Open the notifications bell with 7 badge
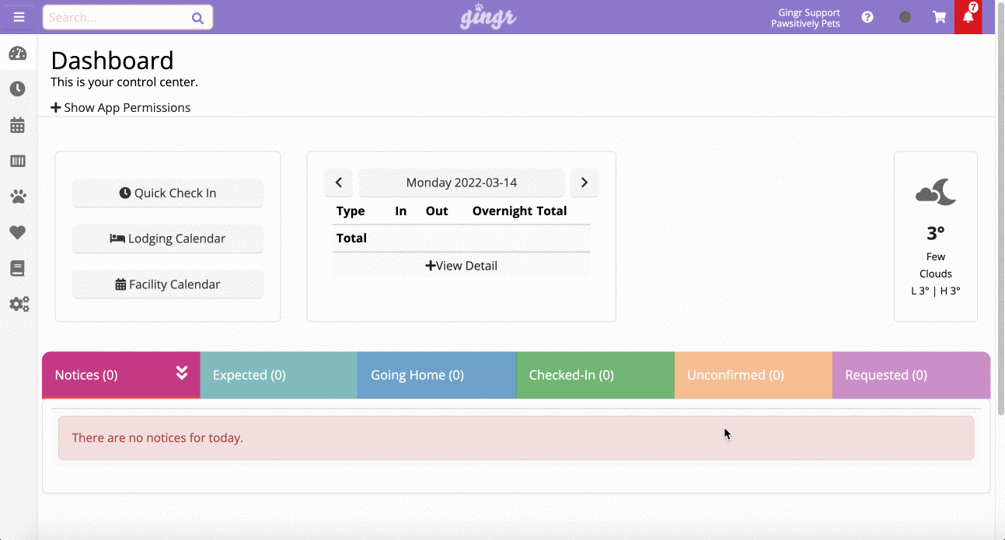Viewport: 1005px width, 540px height. coord(968,17)
